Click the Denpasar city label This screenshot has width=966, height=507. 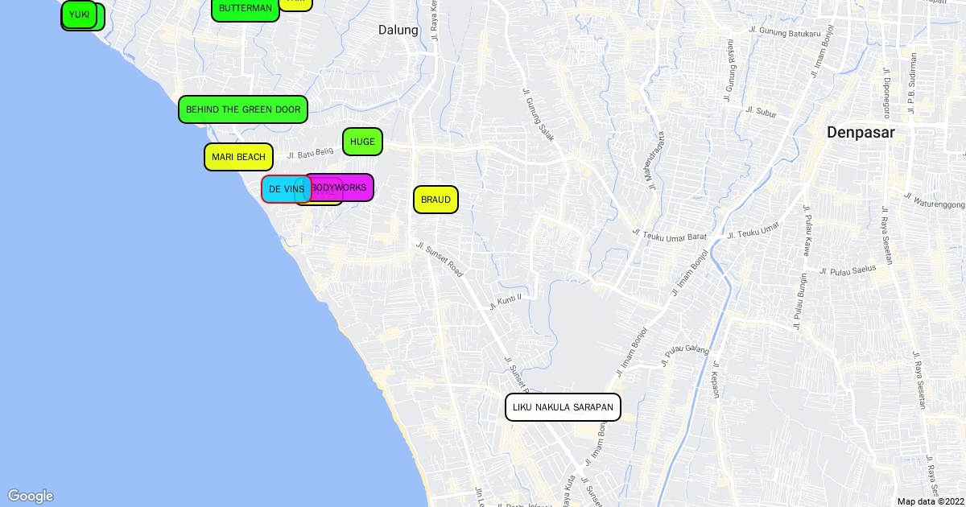861,133
